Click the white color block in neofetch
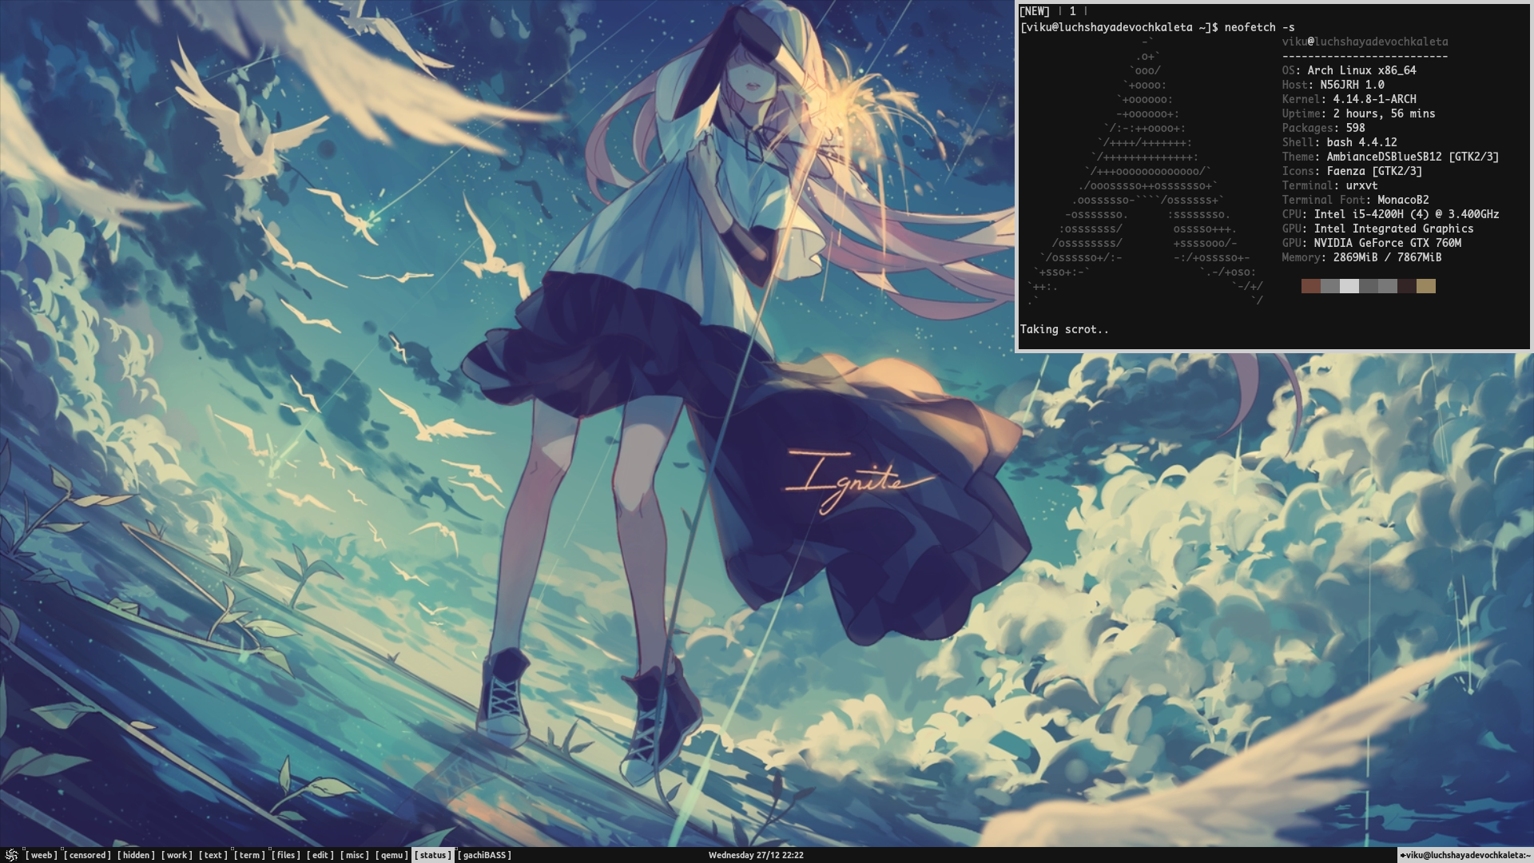 pos(1349,286)
